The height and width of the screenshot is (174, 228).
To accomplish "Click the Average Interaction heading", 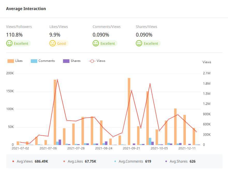I will pos(26,9).
